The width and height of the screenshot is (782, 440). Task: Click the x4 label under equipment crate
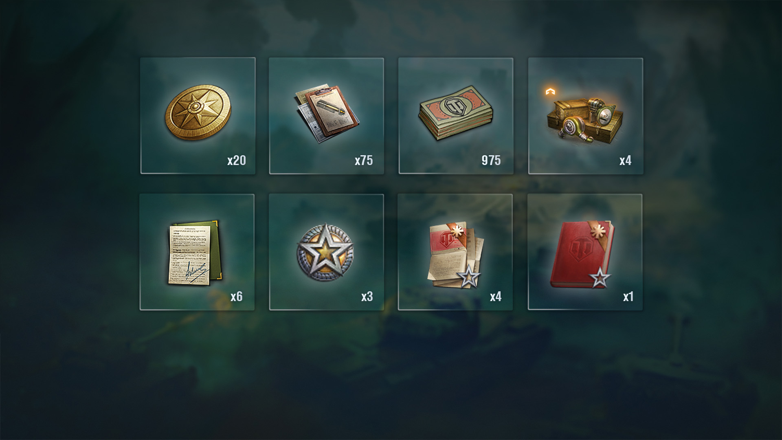pyautogui.click(x=626, y=161)
